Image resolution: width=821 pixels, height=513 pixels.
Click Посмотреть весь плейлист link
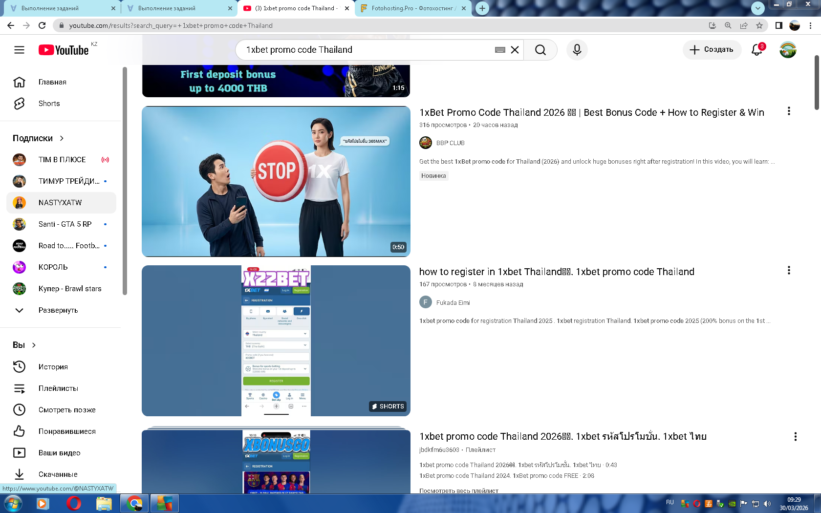[x=459, y=491]
